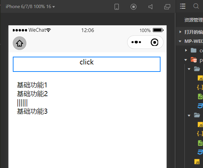
Task: Open the explorer list icon in sidebar
Action: tap(183, 6)
